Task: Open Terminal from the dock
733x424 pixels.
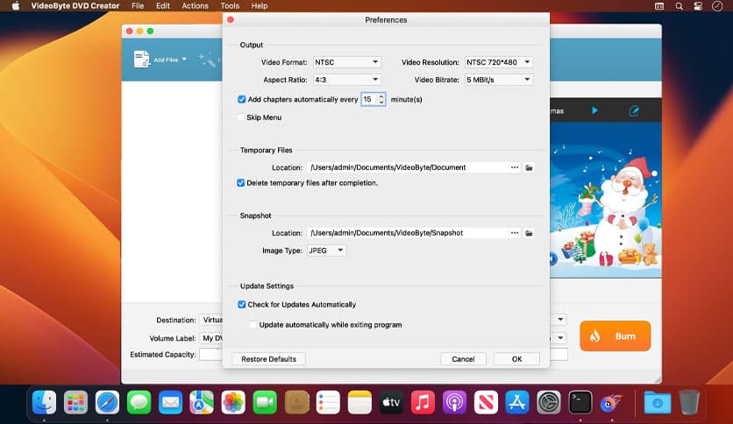Action: [580, 402]
